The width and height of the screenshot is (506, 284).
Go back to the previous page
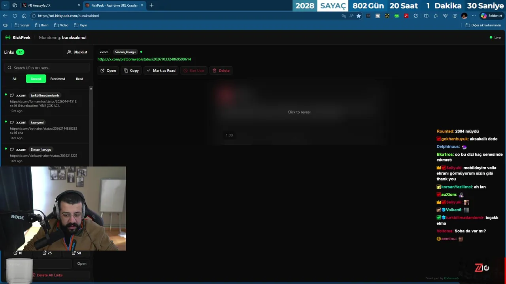(5, 16)
